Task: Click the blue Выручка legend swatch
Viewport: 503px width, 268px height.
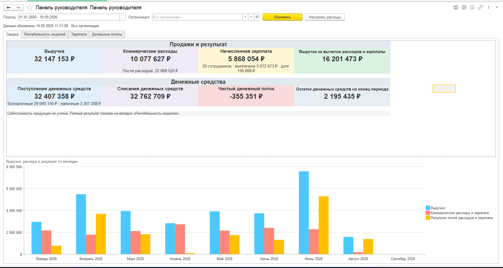Action: (x=428, y=208)
